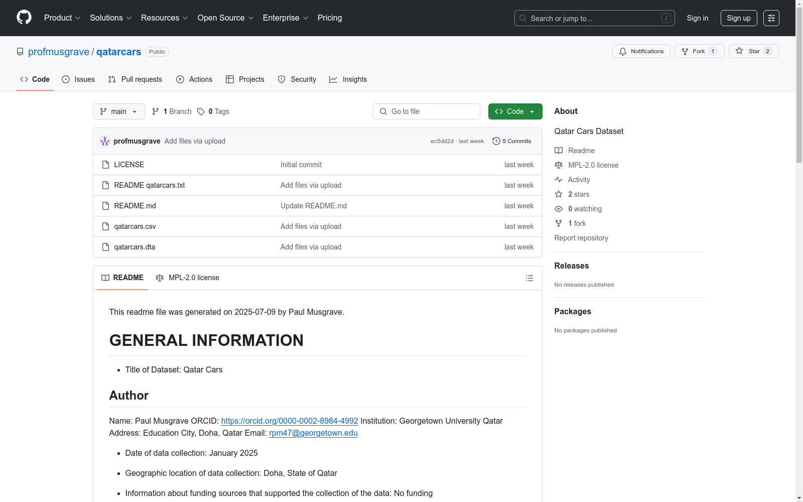
Task: Click the tag icon beside Tags
Action: pyautogui.click(x=201, y=111)
